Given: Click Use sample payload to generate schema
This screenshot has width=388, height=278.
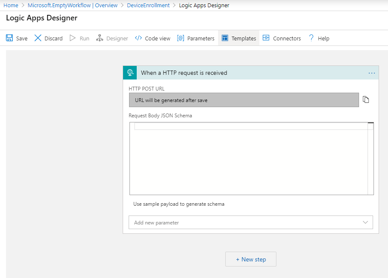Looking at the screenshot, I should [179, 204].
